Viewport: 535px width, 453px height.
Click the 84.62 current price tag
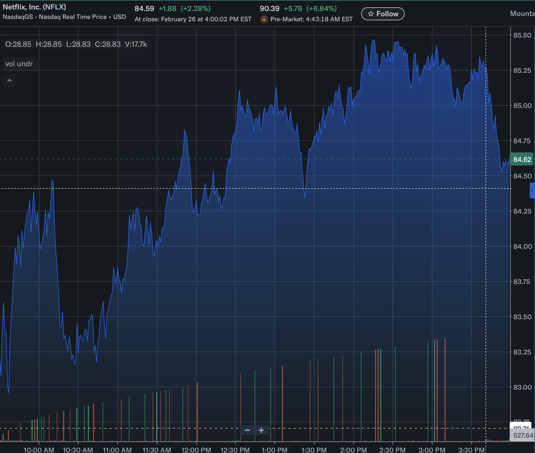click(x=522, y=159)
